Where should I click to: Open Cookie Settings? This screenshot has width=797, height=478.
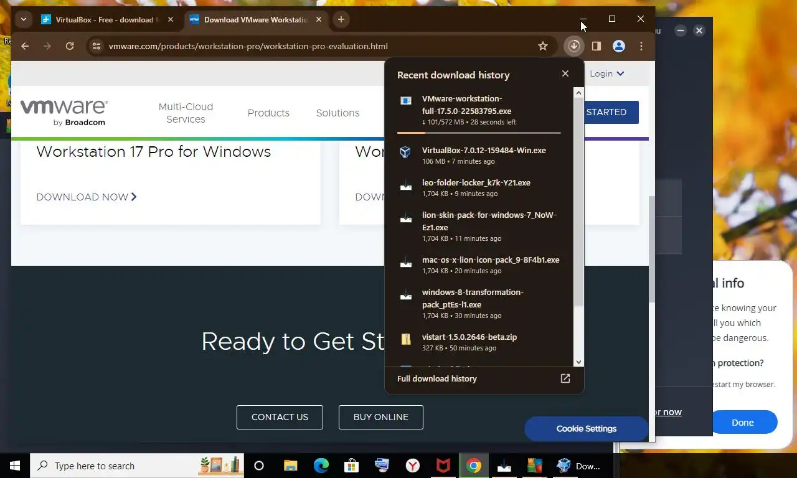(x=586, y=429)
